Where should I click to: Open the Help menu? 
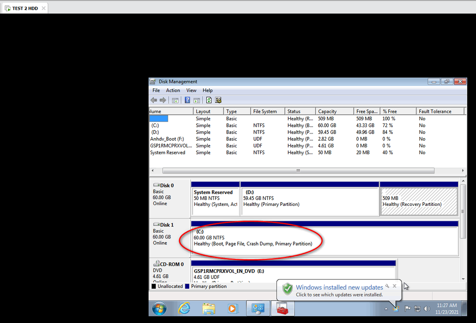tap(208, 90)
